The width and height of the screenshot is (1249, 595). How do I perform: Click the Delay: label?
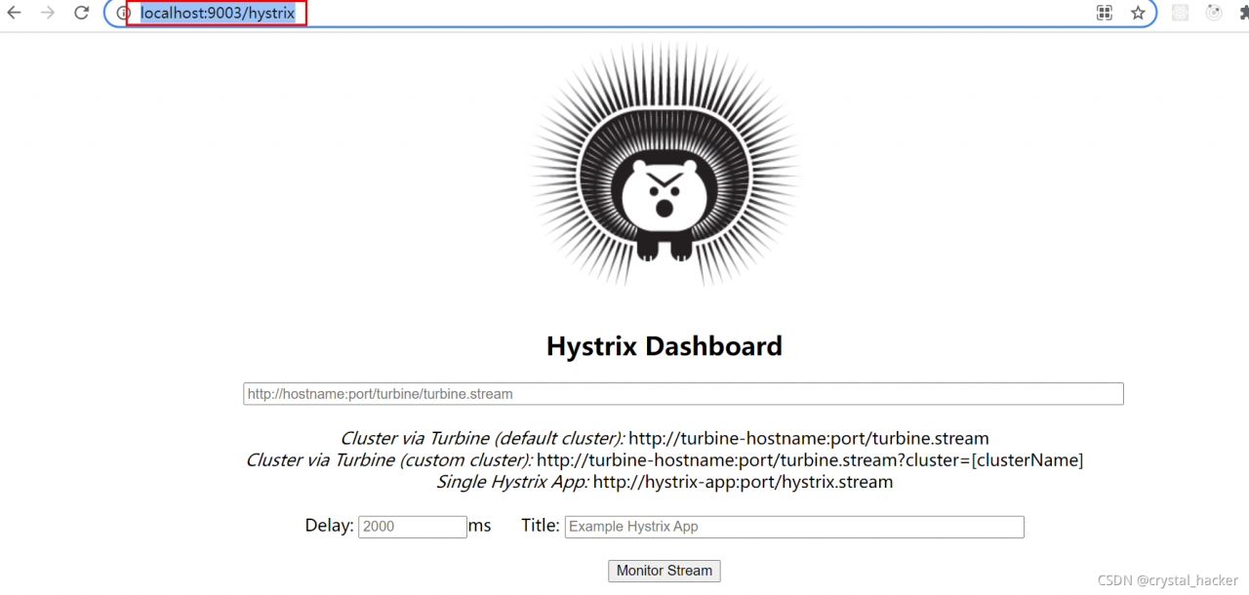coord(329,526)
